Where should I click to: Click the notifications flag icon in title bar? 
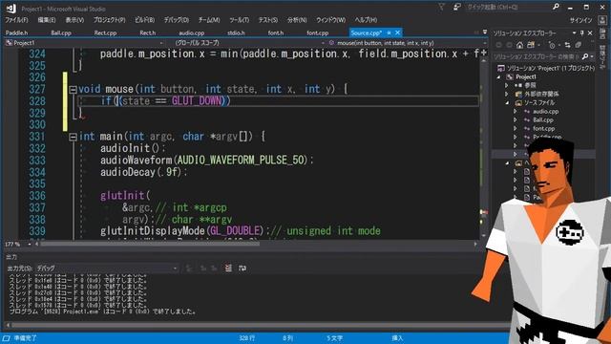(x=441, y=7)
